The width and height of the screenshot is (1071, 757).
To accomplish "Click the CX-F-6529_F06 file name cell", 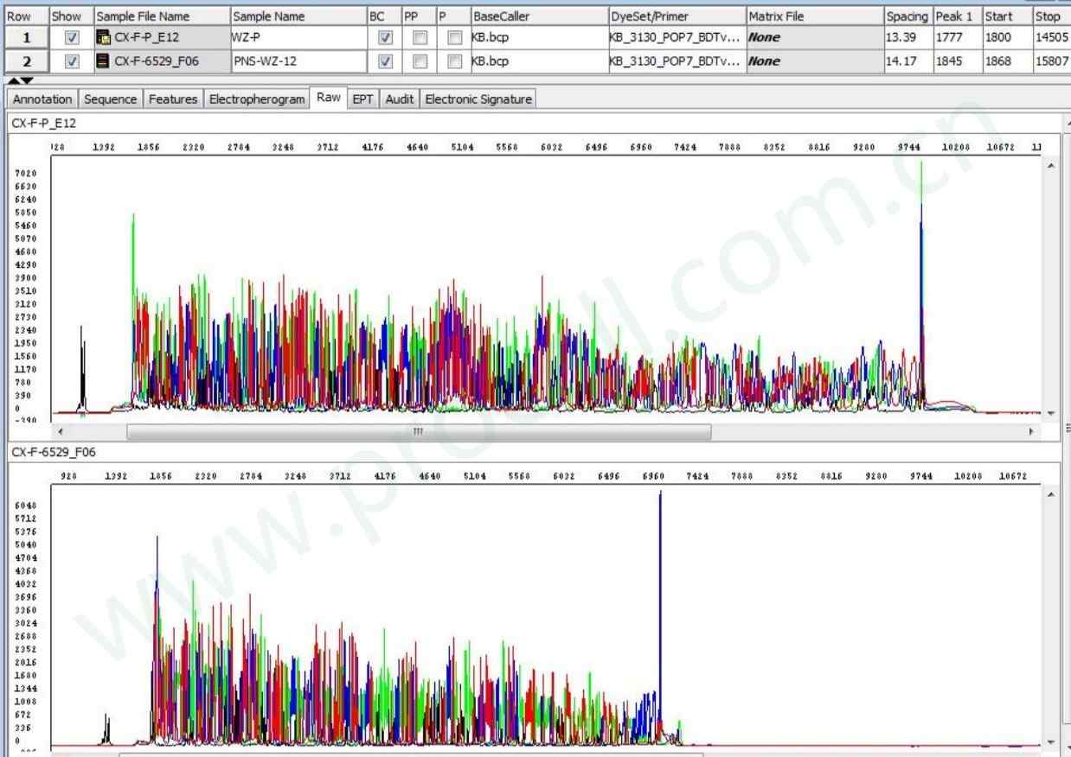I will [x=162, y=61].
